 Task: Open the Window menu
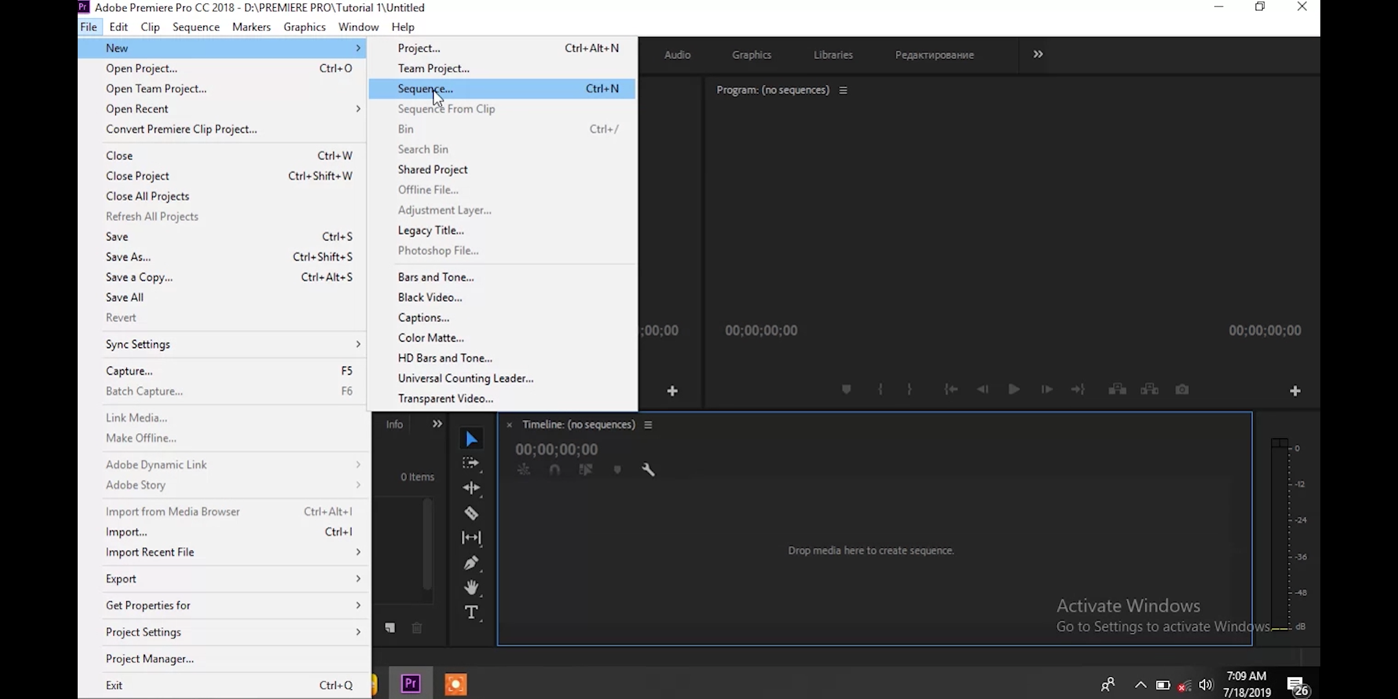tap(359, 27)
